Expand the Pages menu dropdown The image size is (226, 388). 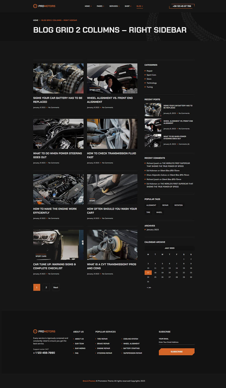(100, 6)
